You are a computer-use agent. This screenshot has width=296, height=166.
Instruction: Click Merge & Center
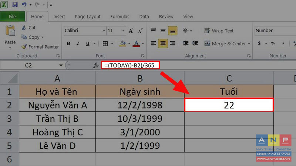point(225,44)
